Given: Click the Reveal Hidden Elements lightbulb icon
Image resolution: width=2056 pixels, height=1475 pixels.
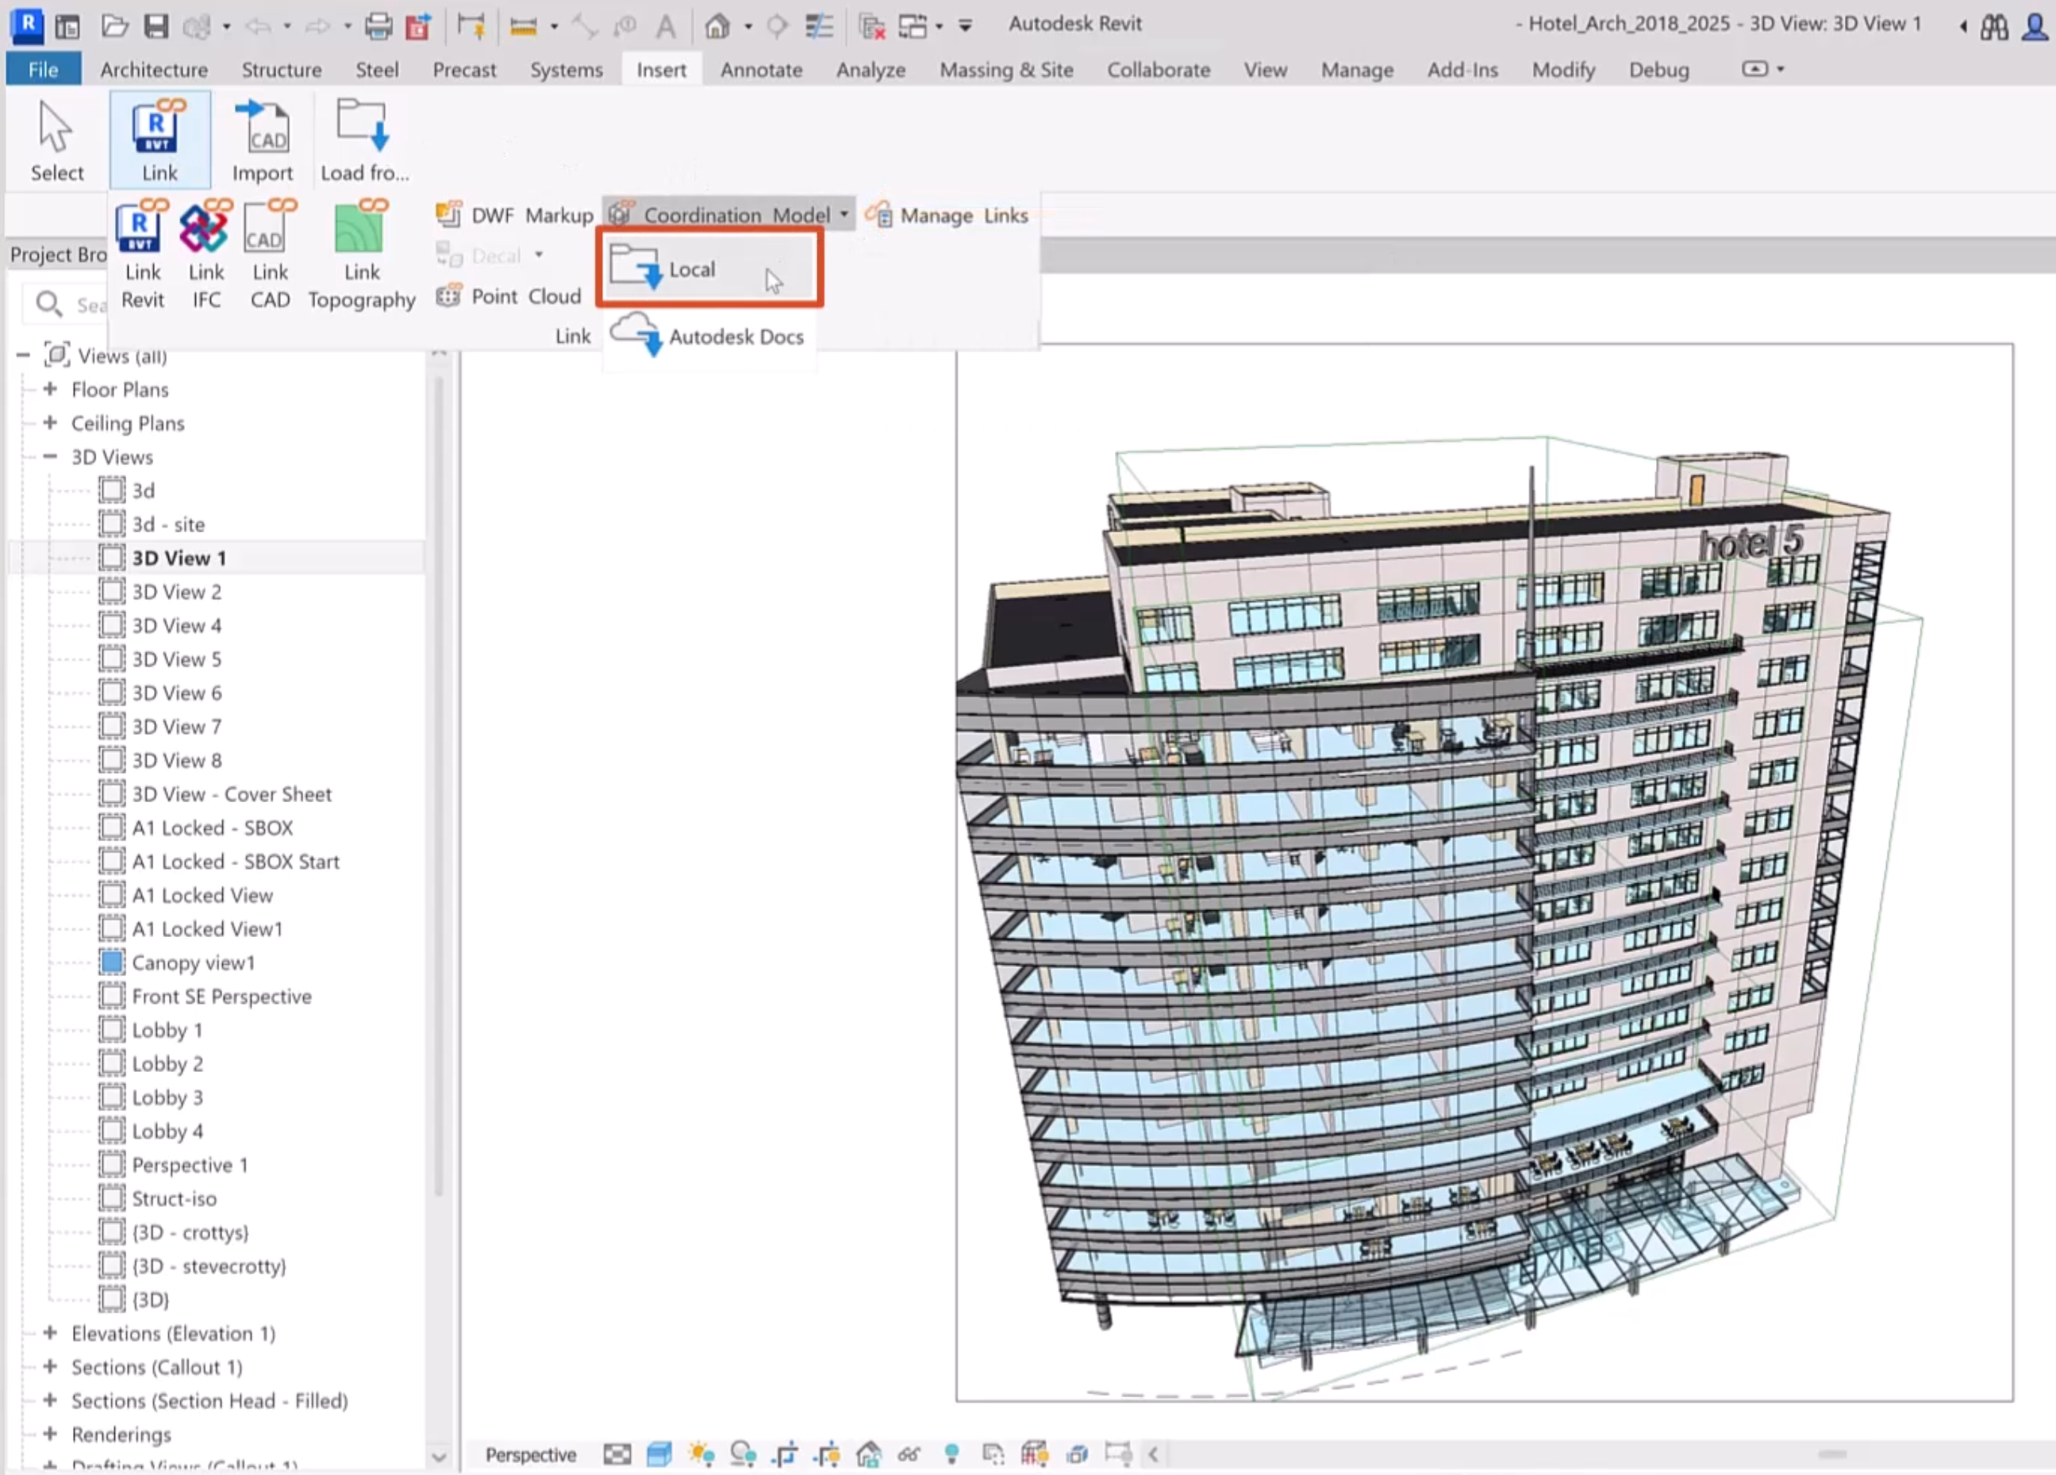Looking at the screenshot, I should [x=951, y=1454].
